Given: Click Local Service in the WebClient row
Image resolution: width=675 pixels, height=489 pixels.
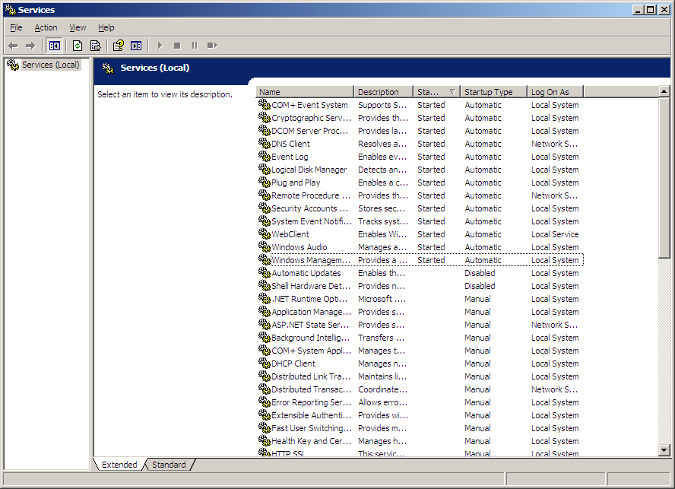Looking at the screenshot, I should tap(554, 234).
